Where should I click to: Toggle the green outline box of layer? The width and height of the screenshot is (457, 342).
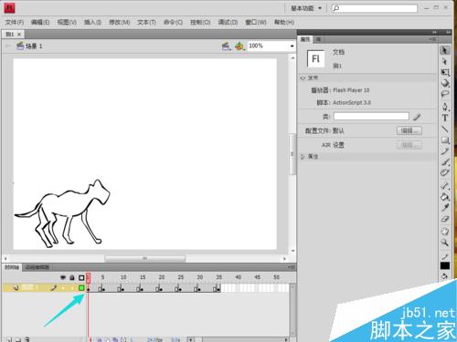[x=81, y=287]
